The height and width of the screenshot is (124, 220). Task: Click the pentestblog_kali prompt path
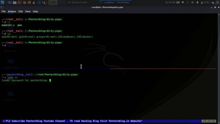coord(57,74)
